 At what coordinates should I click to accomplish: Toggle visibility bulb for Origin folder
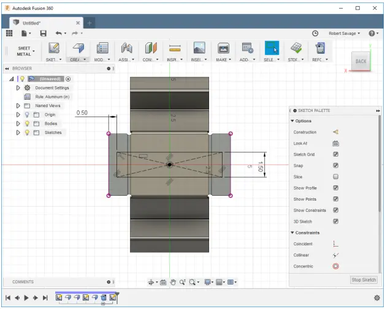click(27, 114)
